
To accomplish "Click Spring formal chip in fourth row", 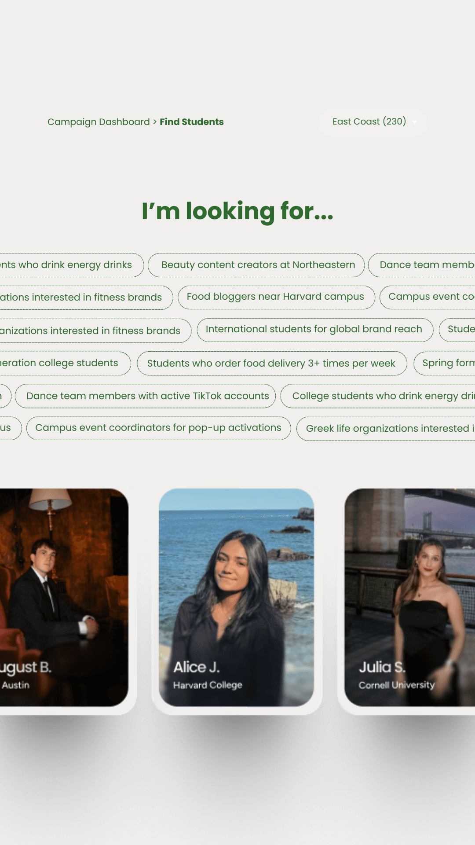I will tap(444, 364).
